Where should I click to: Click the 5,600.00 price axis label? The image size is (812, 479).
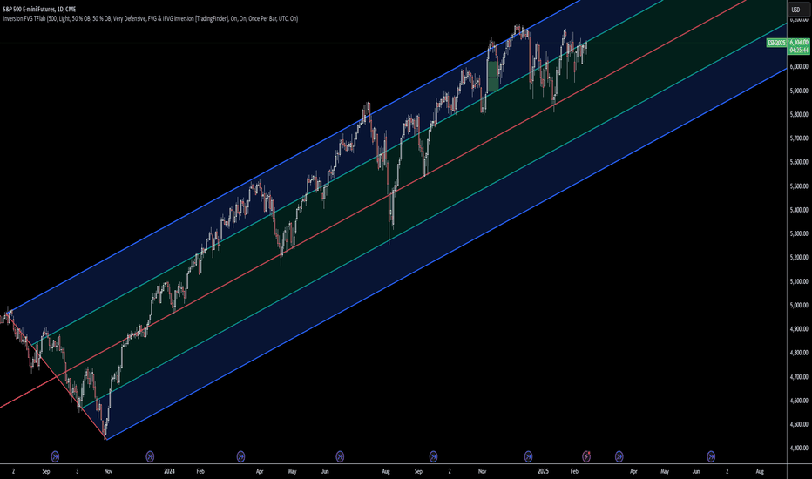click(x=799, y=162)
